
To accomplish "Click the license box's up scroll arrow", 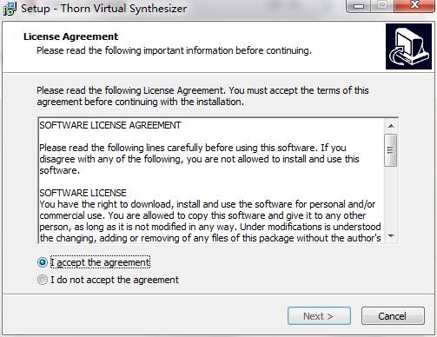I will 391,126.
